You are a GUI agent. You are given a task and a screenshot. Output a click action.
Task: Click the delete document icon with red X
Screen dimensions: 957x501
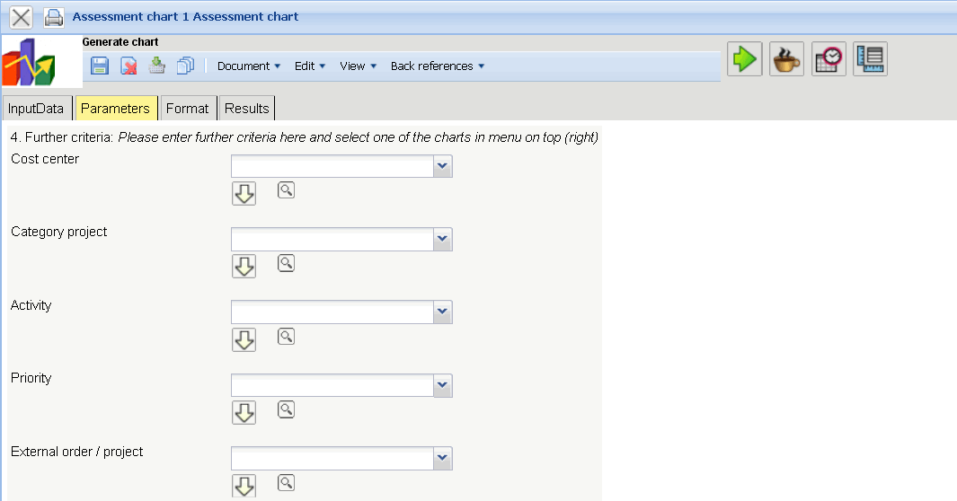(x=128, y=66)
